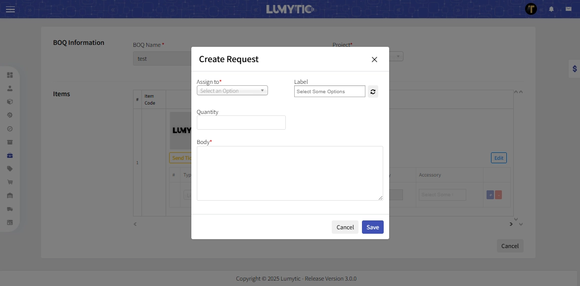
Task: Open the gear icon in the sidebar
Action: click(10, 114)
